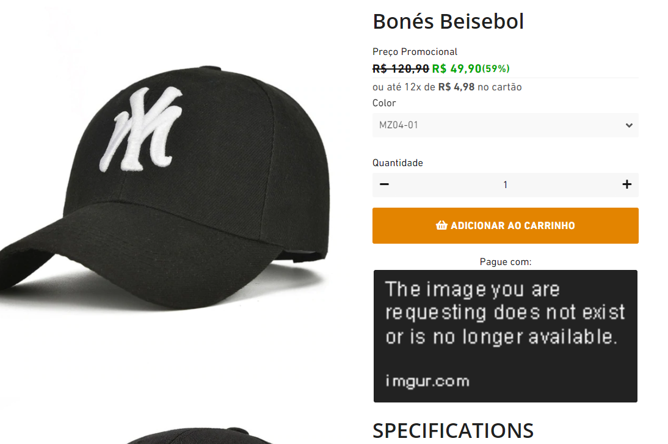Click the chevron arrow of the Color dropdown

tap(630, 125)
